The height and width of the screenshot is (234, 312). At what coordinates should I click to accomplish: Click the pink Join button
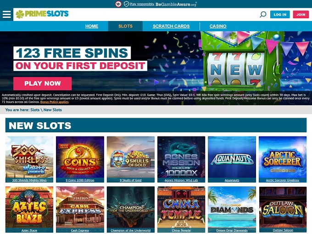tap(301, 15)
